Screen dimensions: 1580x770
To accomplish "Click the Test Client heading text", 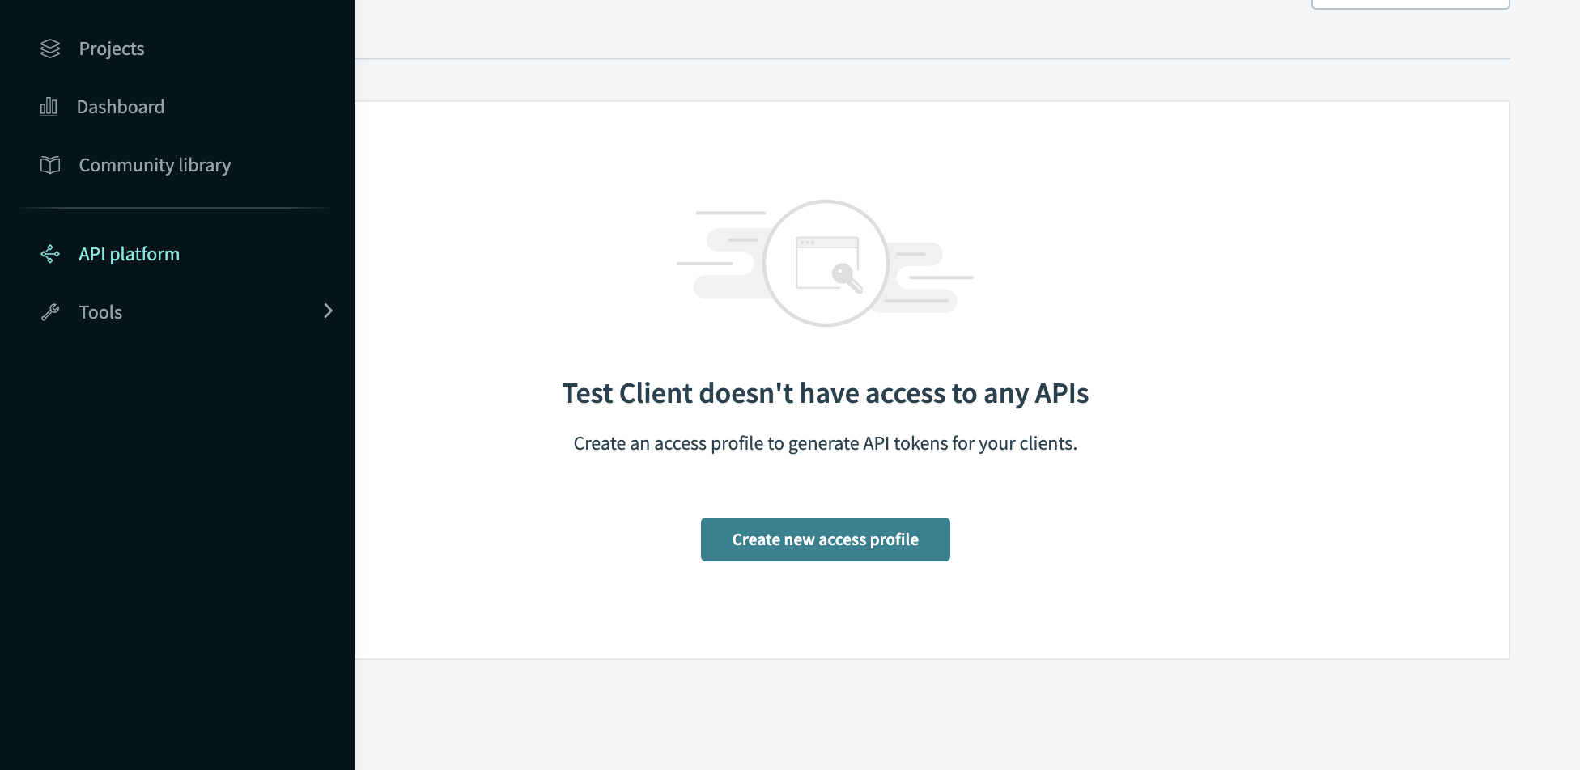I will [825, 393].
